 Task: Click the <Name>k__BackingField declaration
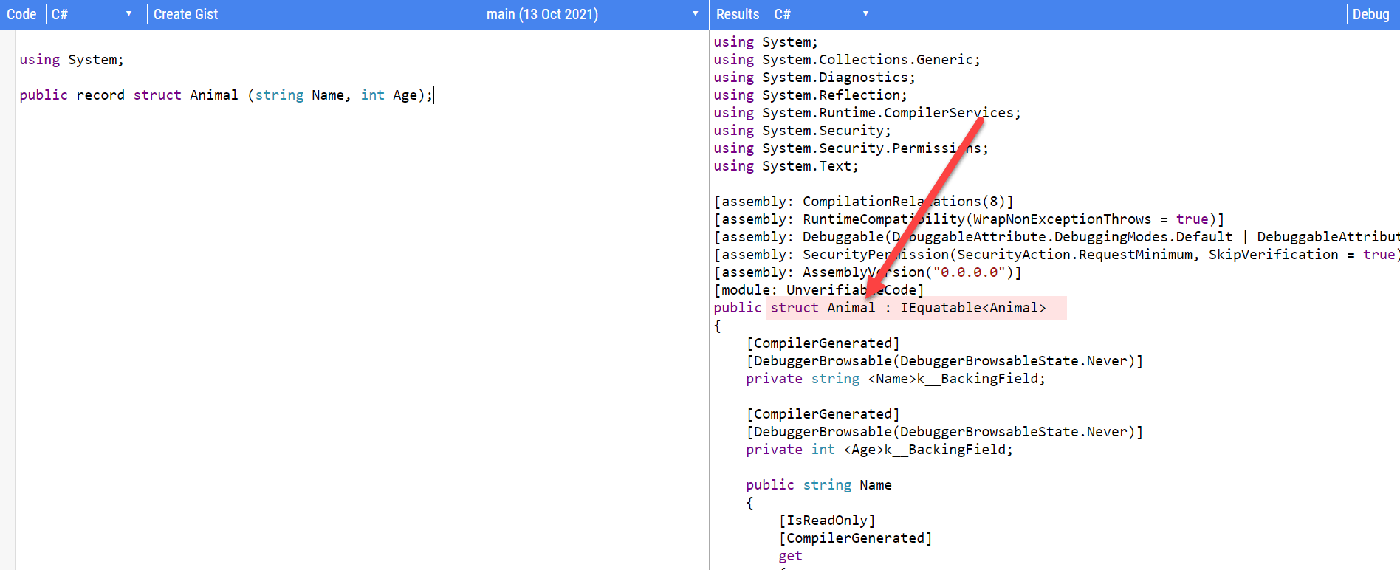956,379
